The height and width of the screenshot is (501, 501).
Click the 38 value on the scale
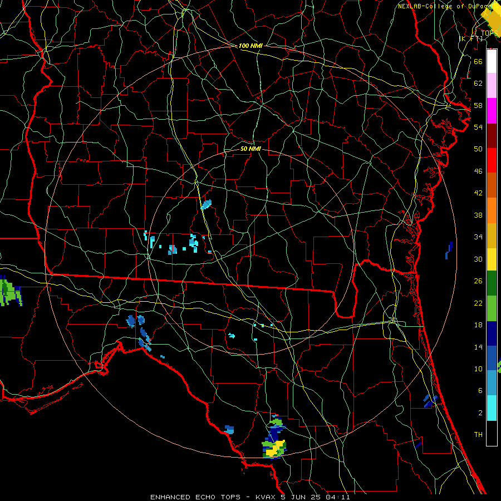(x=478, y=215)
